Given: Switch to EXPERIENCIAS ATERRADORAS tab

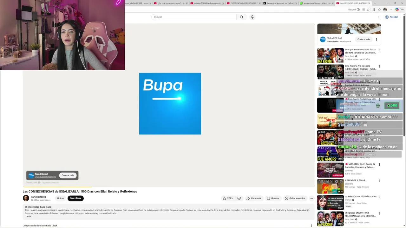Looking at the screenshot, I should tap(244, 3).
